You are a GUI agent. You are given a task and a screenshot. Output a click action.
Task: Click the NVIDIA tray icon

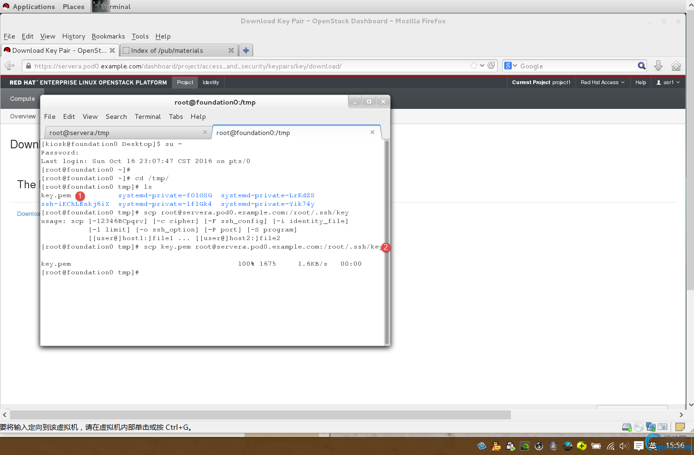click(x=525, y=446)
